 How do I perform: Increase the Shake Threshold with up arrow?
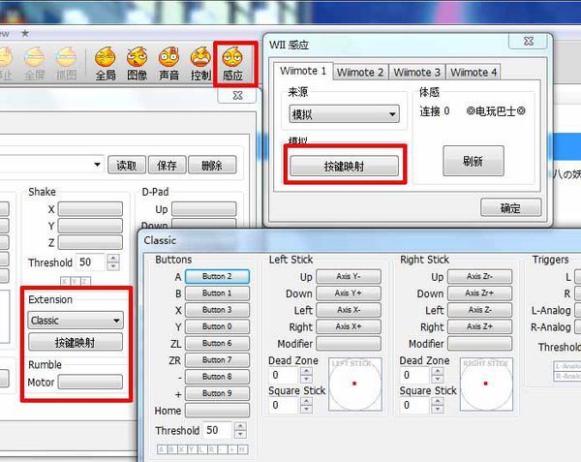pyautogui.click(x=113, y=259)
